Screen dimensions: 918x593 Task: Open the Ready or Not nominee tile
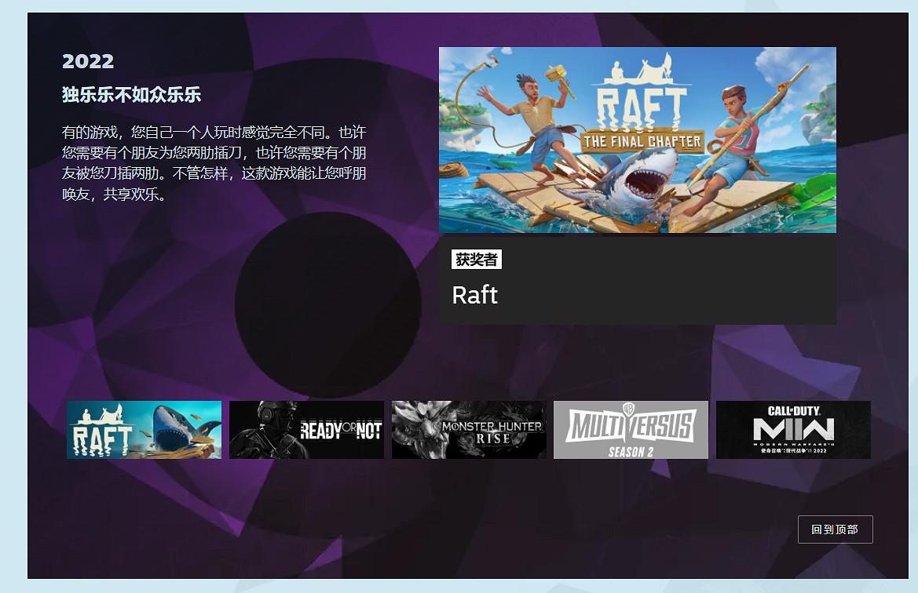coord(306,429)
